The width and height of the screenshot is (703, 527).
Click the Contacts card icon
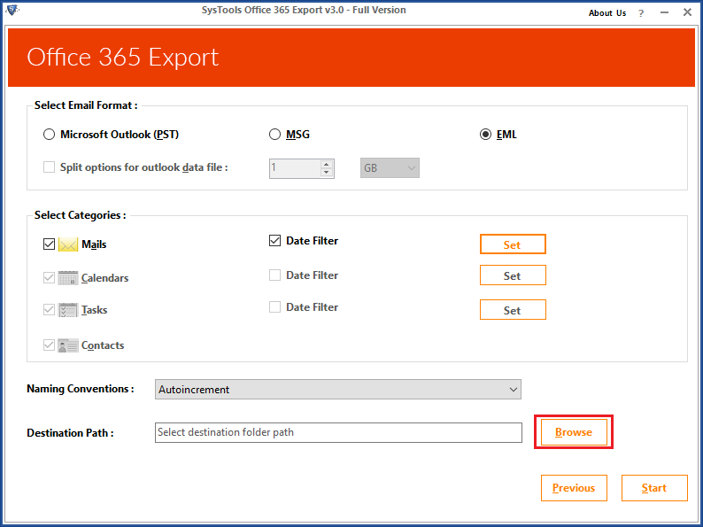[68, 345]
